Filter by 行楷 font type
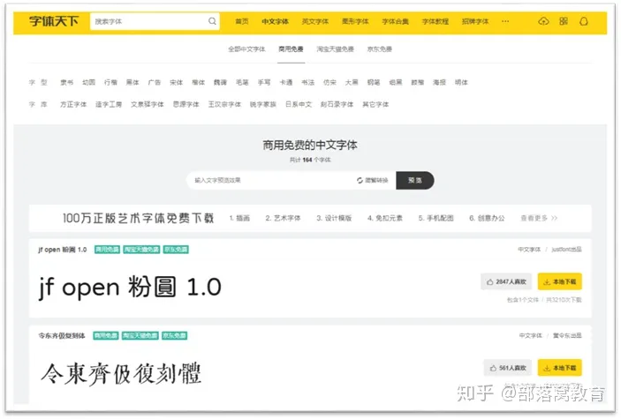Screen dimensions: 621x419 [110, 82]
